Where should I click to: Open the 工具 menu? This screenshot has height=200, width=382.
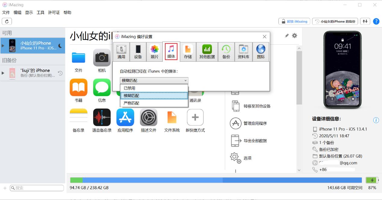coord(40,12)
